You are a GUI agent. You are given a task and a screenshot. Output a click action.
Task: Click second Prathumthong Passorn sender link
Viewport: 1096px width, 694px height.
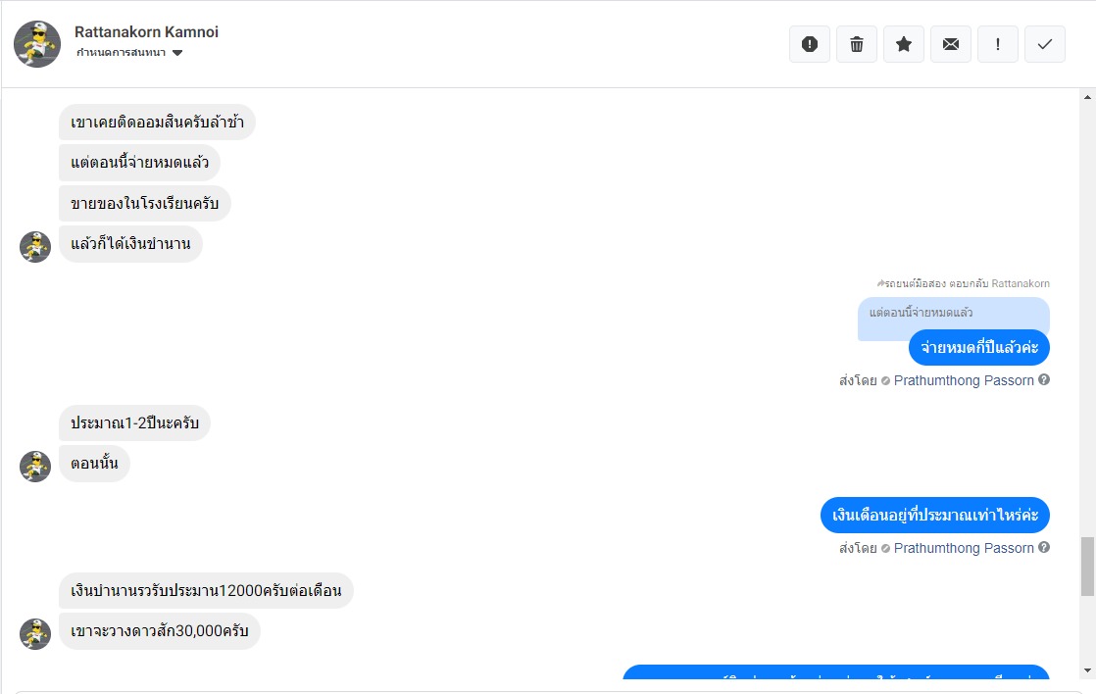(x=964, y=548)
